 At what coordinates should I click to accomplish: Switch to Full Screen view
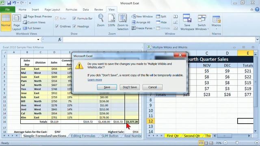[x=32, y=28]
